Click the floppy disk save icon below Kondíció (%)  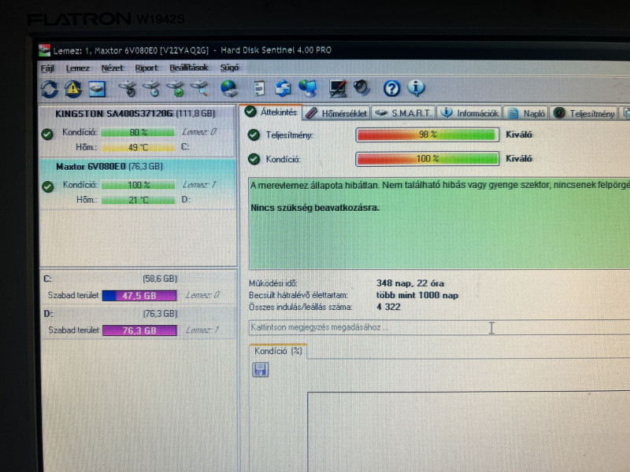[x=261, y=370]
